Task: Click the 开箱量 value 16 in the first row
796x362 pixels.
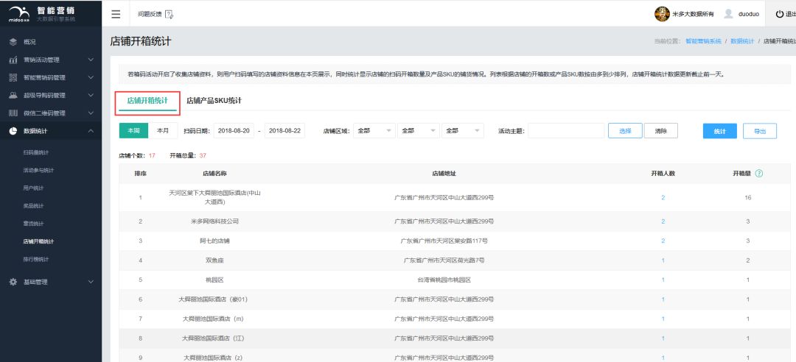Action: (x=748, y=198)
